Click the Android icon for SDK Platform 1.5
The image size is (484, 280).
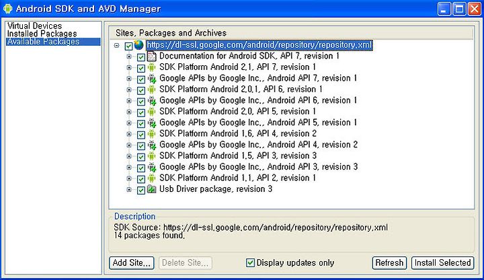151,156
